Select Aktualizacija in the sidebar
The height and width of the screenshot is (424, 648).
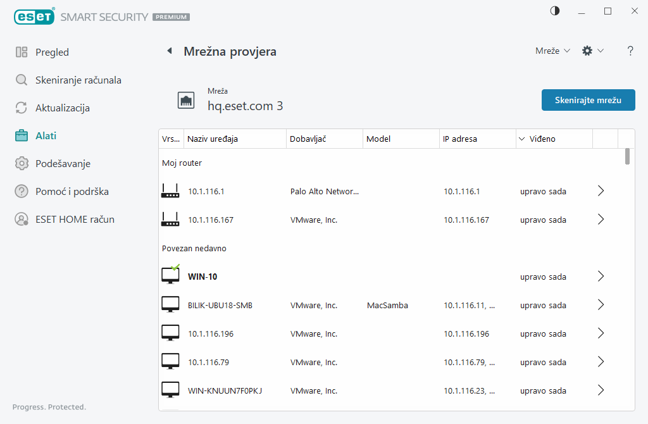coord(62,108)
